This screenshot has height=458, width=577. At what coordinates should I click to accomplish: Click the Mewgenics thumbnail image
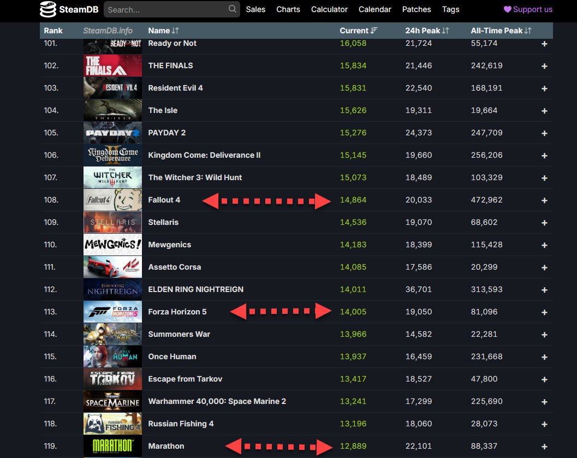(x=112, y=245)
